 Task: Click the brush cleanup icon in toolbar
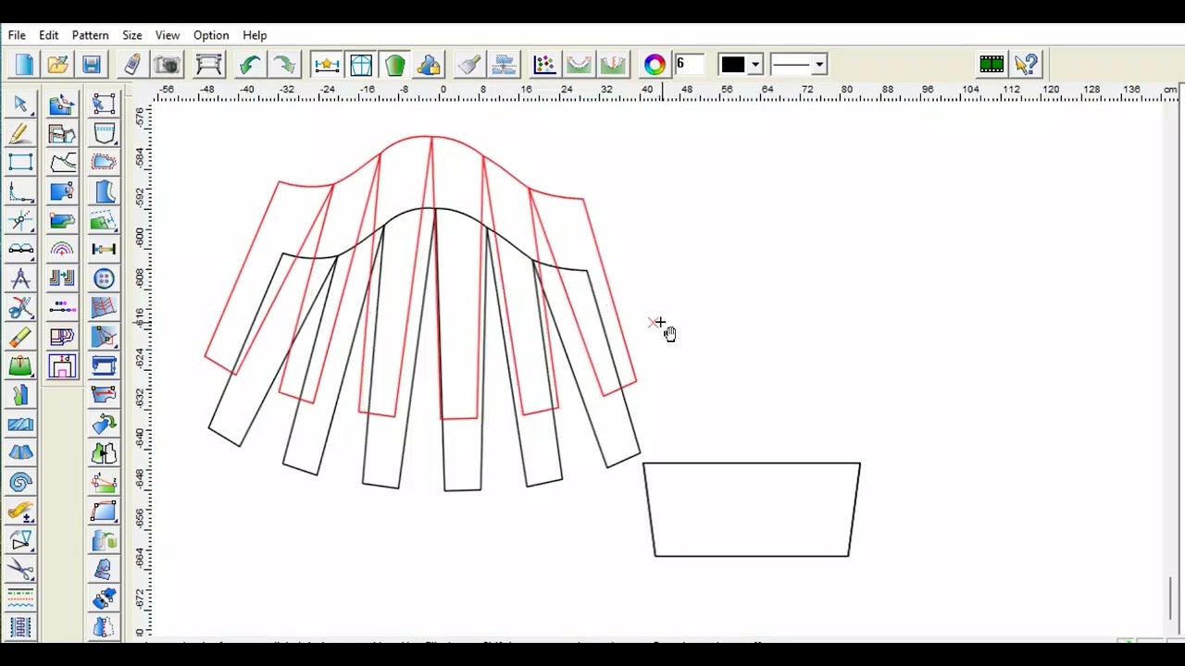click(x=469, y=65)
